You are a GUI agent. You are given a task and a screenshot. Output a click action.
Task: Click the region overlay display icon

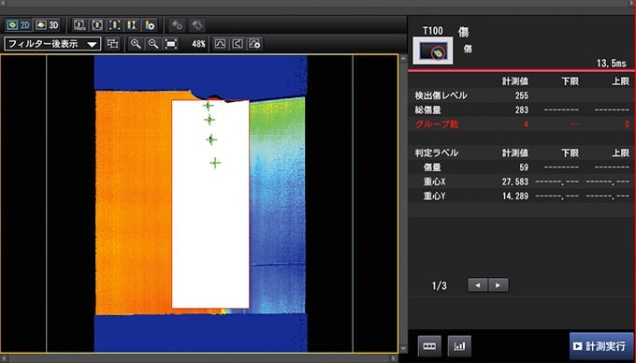112,44
